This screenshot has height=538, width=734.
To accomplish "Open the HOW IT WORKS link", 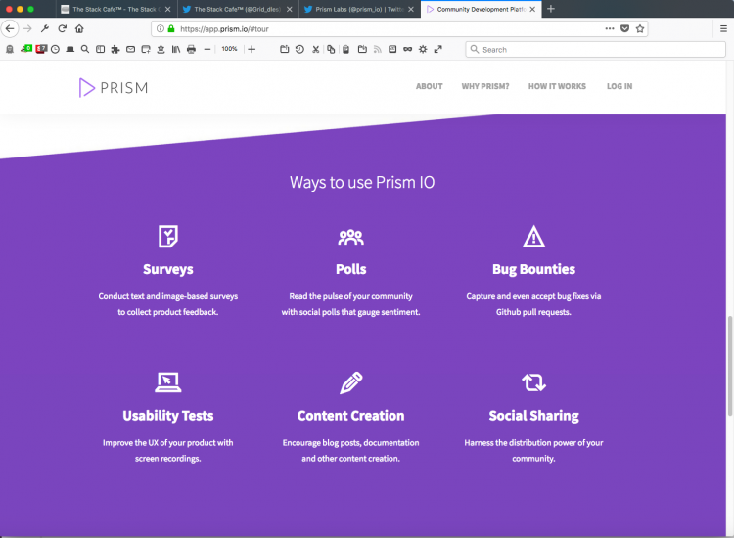I will (557, 86).
